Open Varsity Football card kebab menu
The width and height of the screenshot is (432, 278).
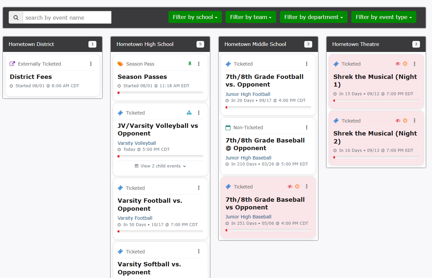click(199, 188)
